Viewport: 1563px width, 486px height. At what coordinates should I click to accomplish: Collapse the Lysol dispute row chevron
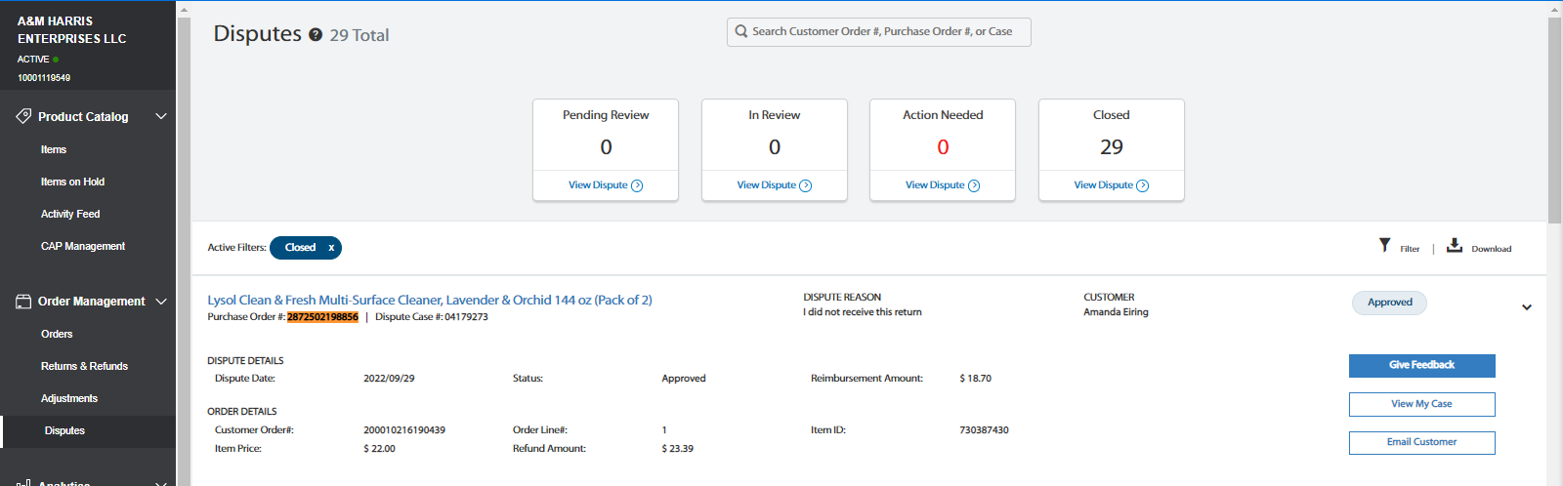pyautogui.click(x=1527, y=307)
